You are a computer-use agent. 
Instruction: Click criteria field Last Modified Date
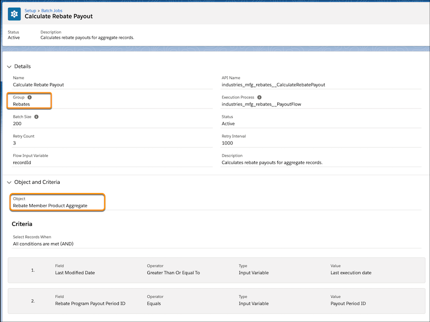pos(75,273)
